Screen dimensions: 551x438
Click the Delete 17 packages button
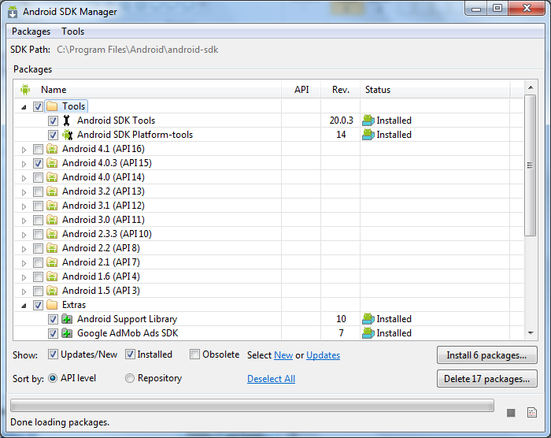(486, 379)
